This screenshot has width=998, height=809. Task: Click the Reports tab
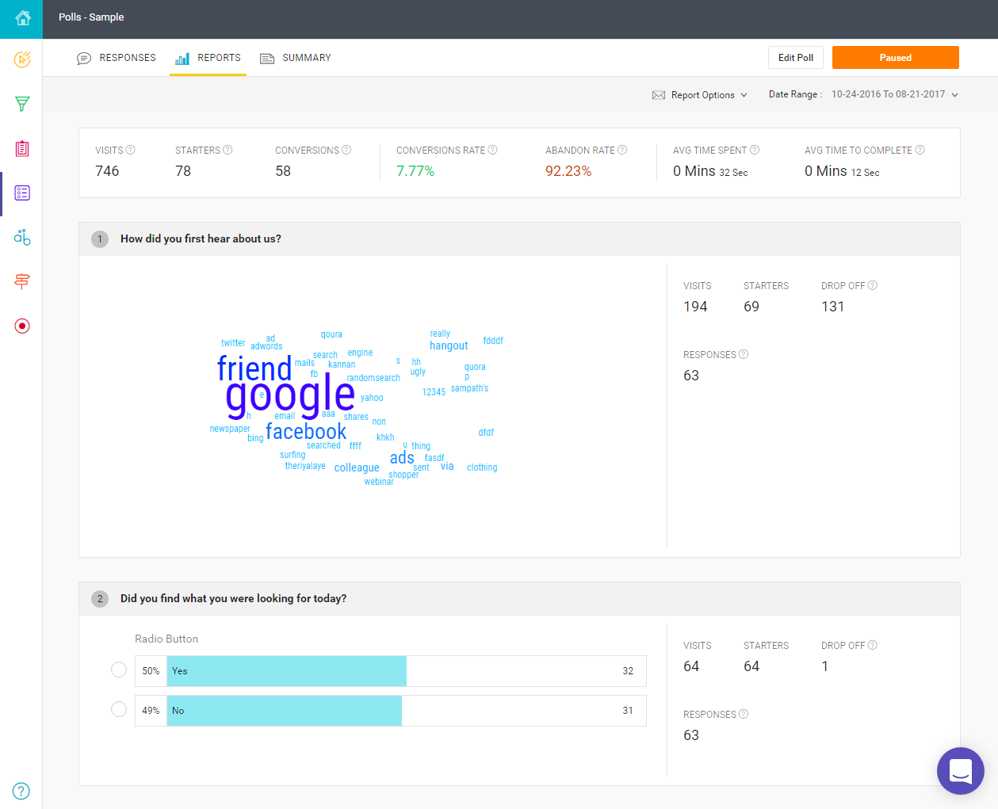[208, 58]
